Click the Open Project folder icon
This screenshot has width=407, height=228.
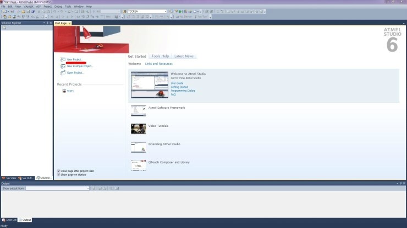(63, 73)
